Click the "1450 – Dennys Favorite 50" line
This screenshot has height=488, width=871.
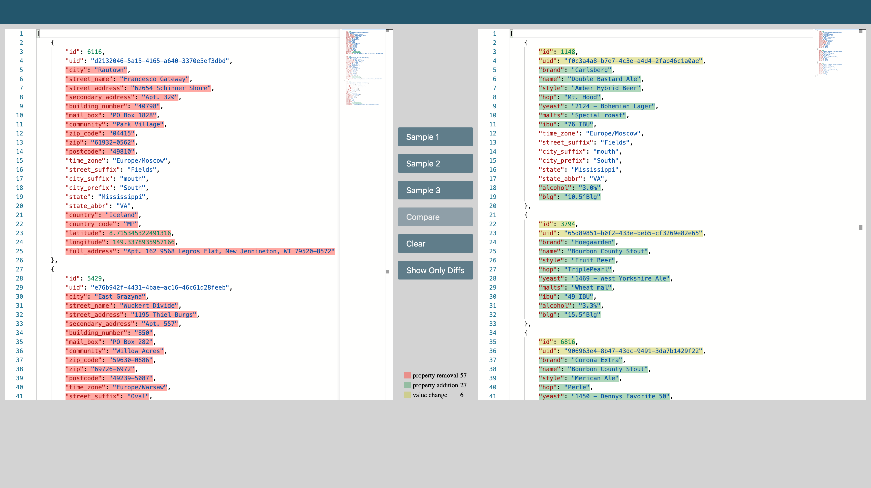604,397
